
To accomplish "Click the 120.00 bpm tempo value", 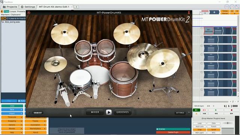I will tap(199, 106).
